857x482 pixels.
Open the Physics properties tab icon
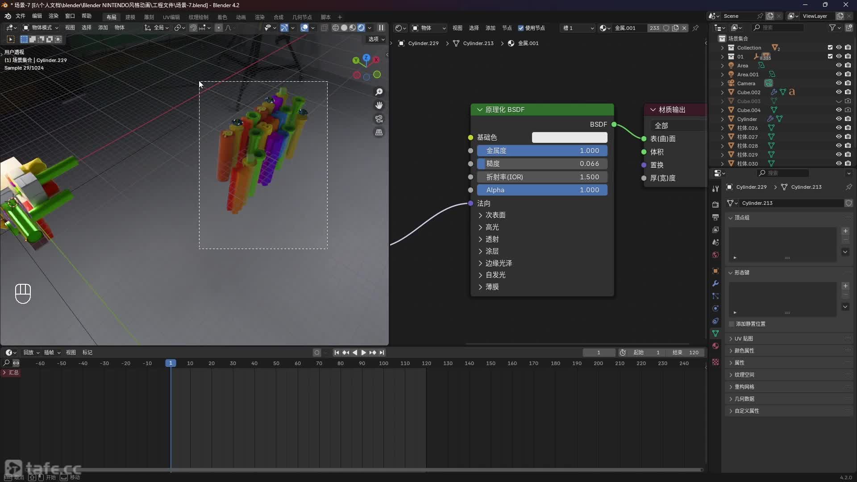point(716,308)
